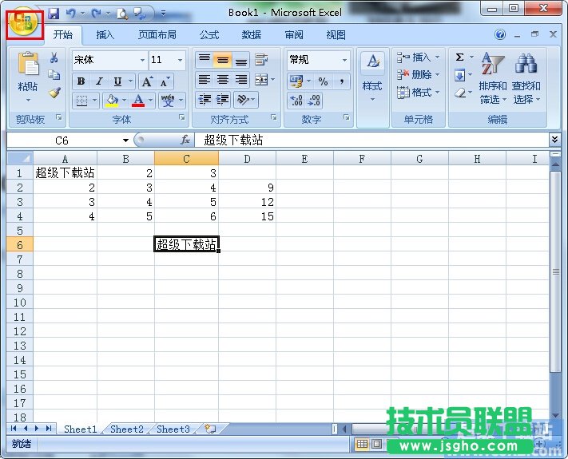This screenshot has height=459, width=568.
Task: Open Print Preview from Quick Access toolbar
Action: (x=122, y=14)
